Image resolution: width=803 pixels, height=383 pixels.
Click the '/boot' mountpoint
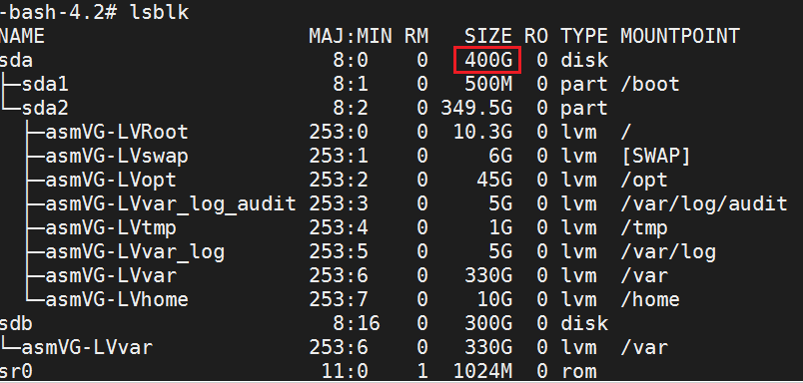(x=650, y=84)
